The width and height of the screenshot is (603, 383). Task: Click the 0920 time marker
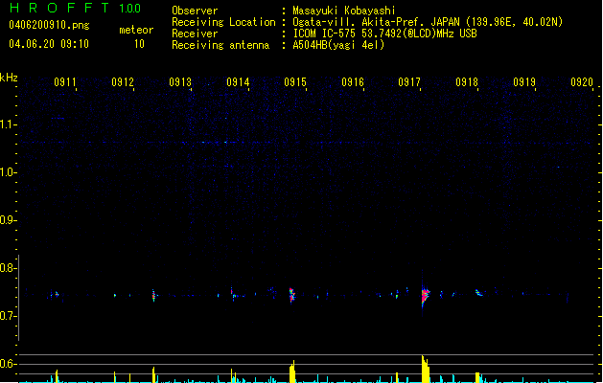point(582,82)
